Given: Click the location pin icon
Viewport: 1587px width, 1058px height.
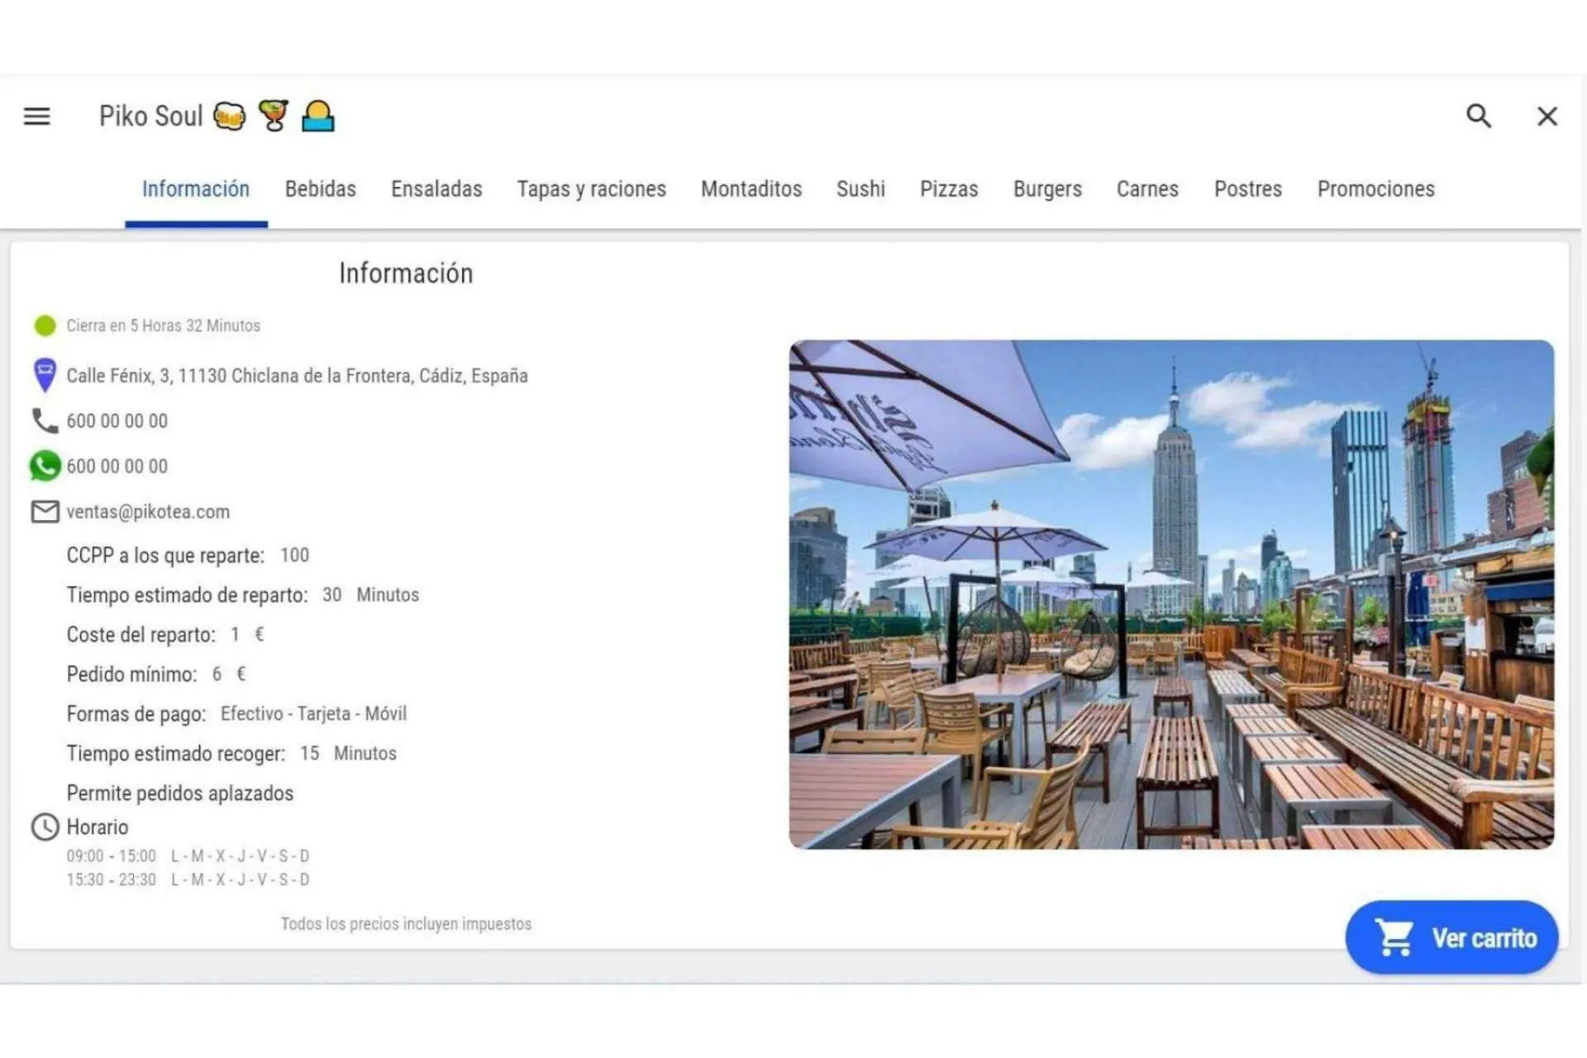Looking at the screenshot, I should [45, 374].
